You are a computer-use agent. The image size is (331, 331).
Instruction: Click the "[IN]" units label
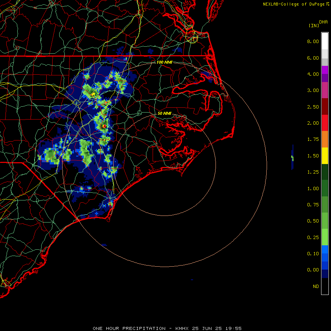pos(314,25)
